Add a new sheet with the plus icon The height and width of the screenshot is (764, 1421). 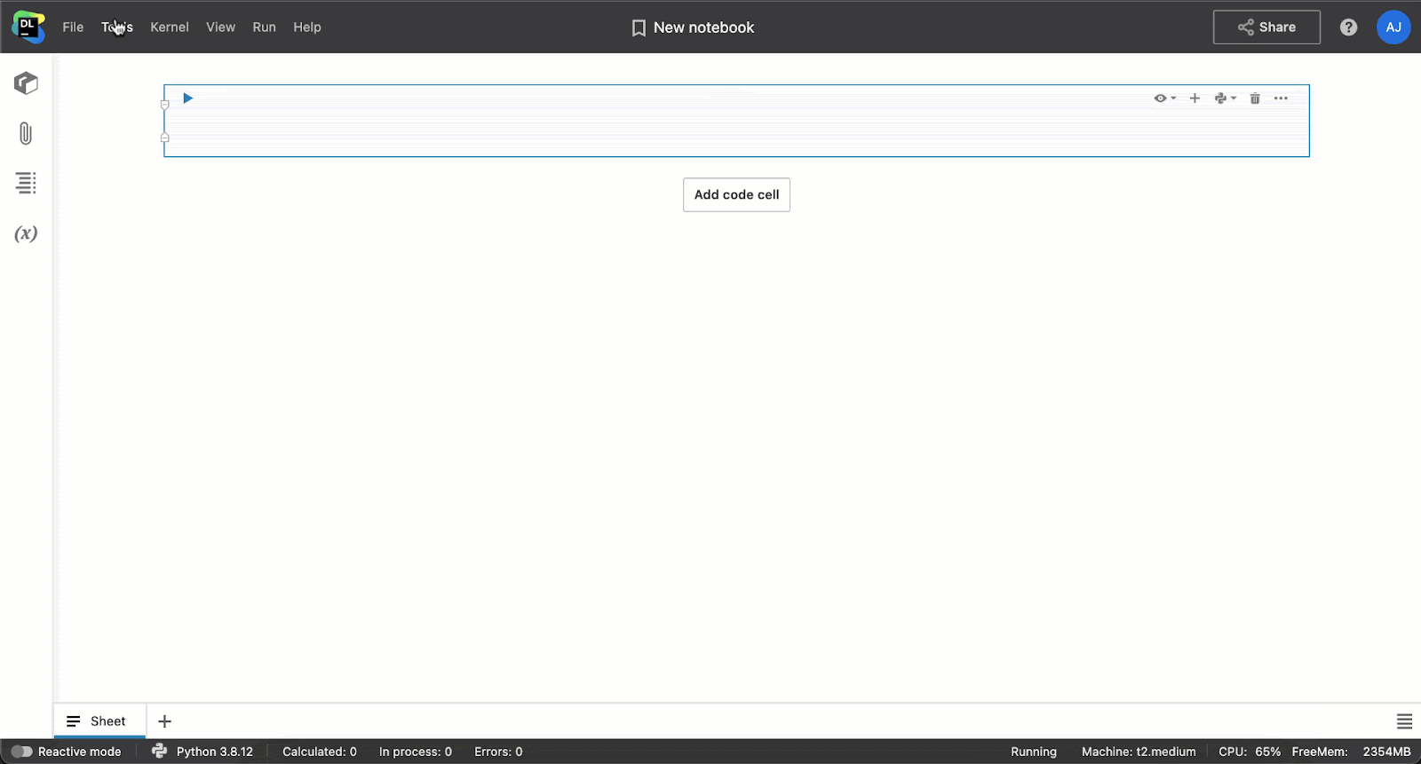[x=164, y=721]
